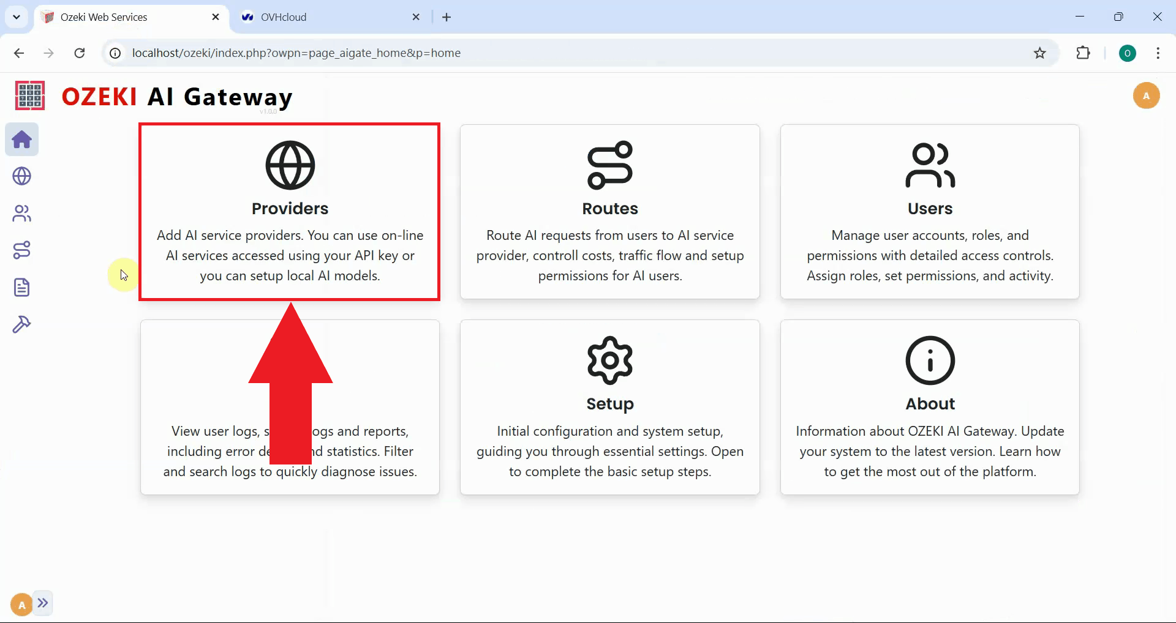
Task: Open the browser menu with three dots
Action: point(1158,53)
